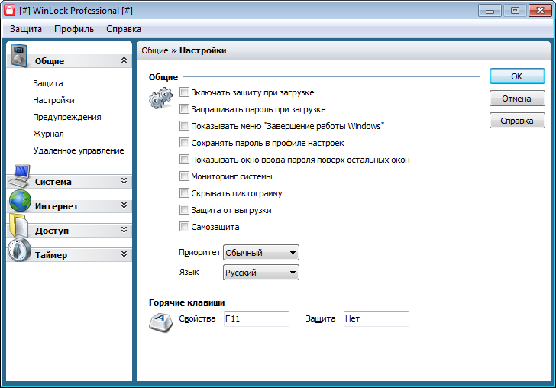Image resolution: width=556 pixels, height=388 pixels.
Task: Open the Приоритет dropdown
Action: click(261, 253)
